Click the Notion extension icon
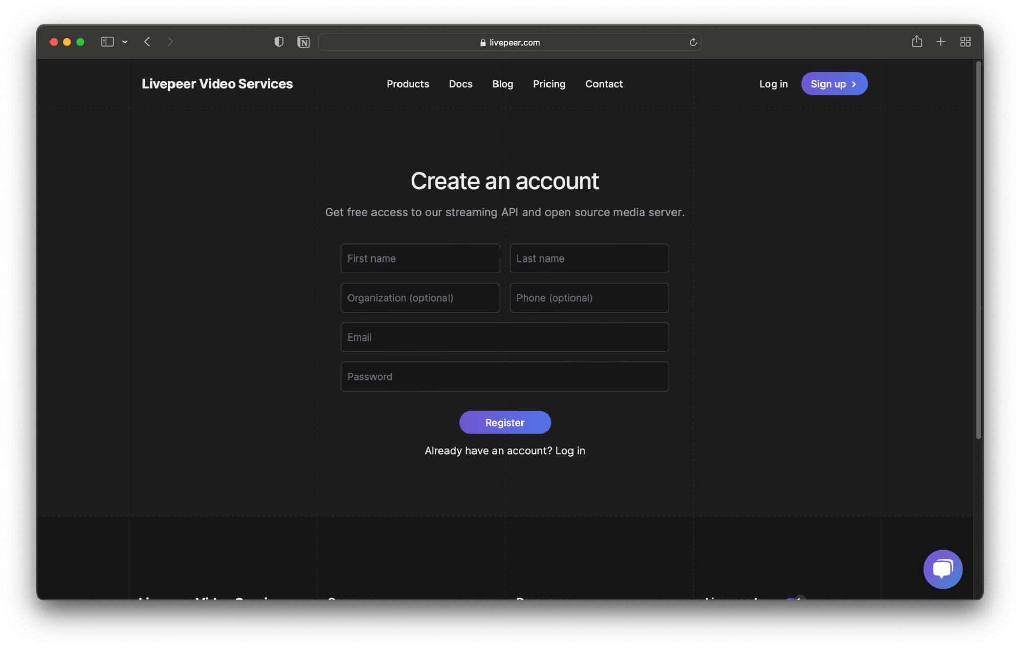Screen dimensions: 1020x648 click(304, 42)
